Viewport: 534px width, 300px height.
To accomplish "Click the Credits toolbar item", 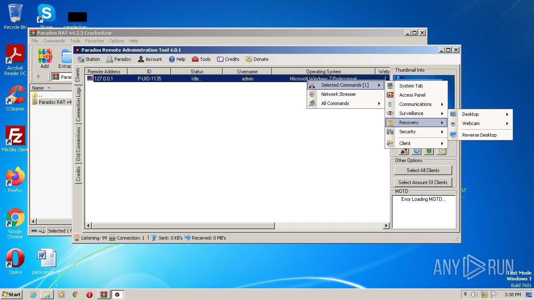I will (x=228, y=59).
